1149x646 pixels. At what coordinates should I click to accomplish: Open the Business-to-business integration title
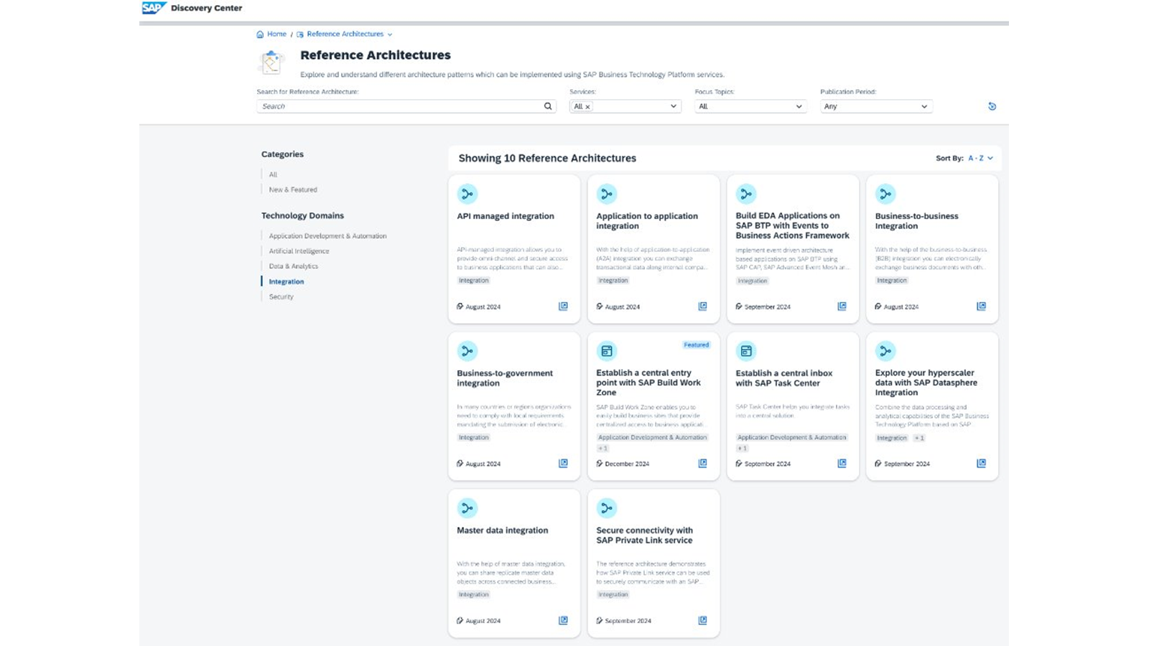(x=916, y=221)
